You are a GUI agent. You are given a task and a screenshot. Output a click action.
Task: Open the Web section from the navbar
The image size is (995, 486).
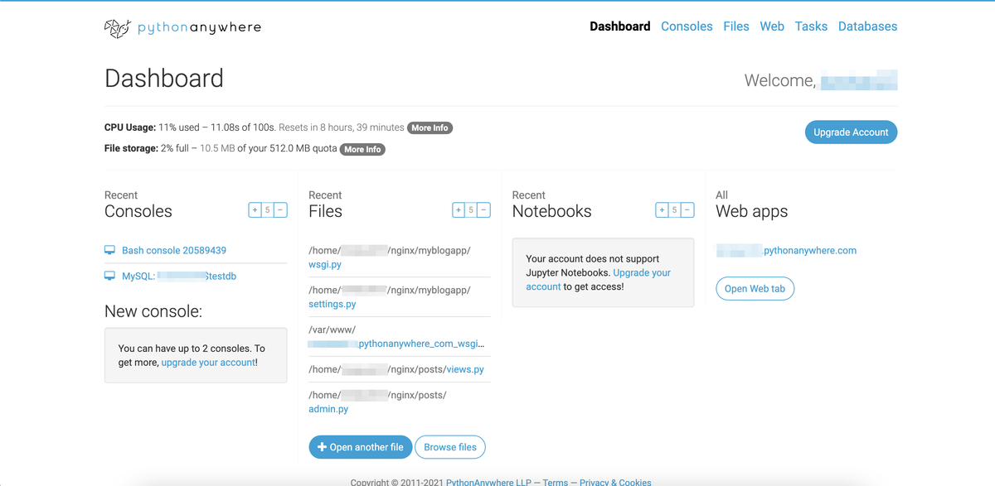pos(772,26)
